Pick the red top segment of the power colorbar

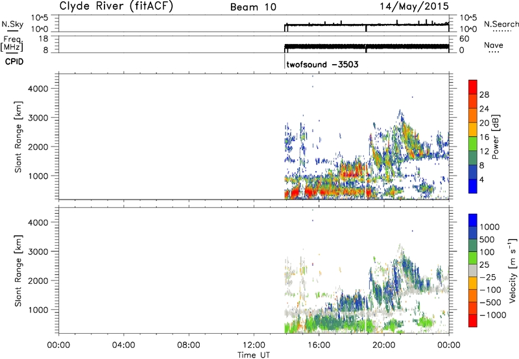[473, 87]
